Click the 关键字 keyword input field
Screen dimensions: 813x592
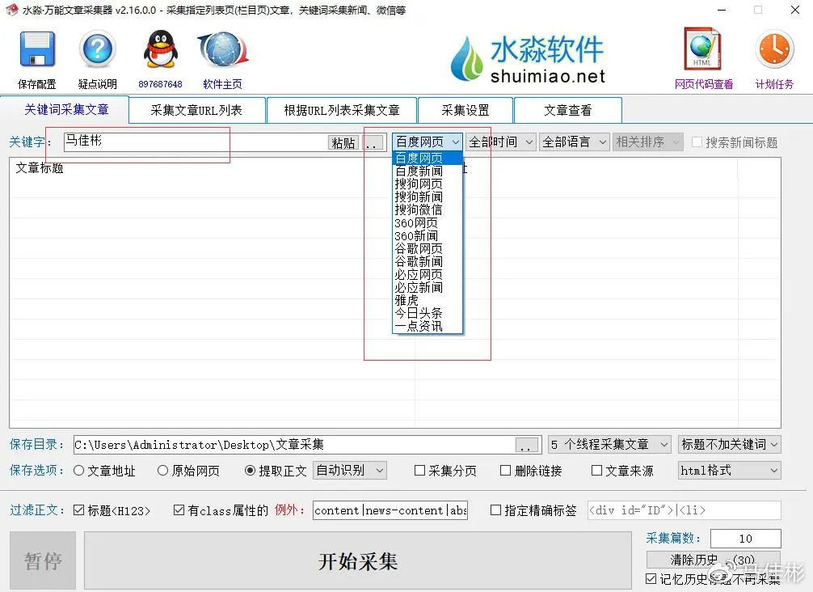click(x=196, y=142)
